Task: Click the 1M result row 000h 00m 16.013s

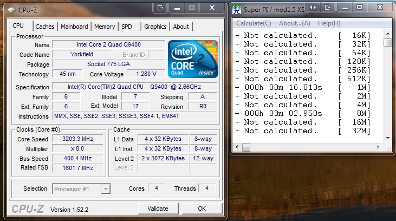Action: (302, 88)
